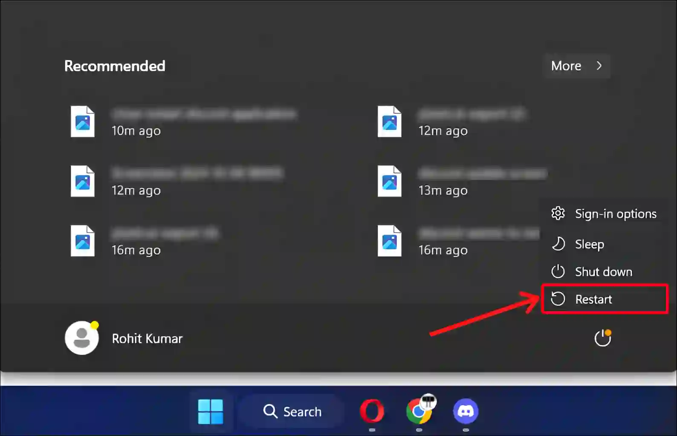Click the moon icon beside Sleep
The width and height of the screenshot is (677, 436).
[x=558, y=244]
